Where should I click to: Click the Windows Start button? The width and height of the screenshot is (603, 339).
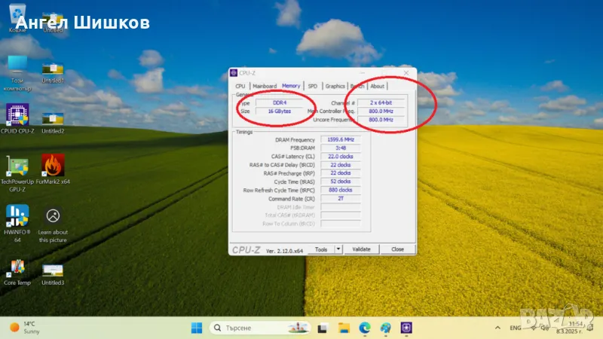196,328
